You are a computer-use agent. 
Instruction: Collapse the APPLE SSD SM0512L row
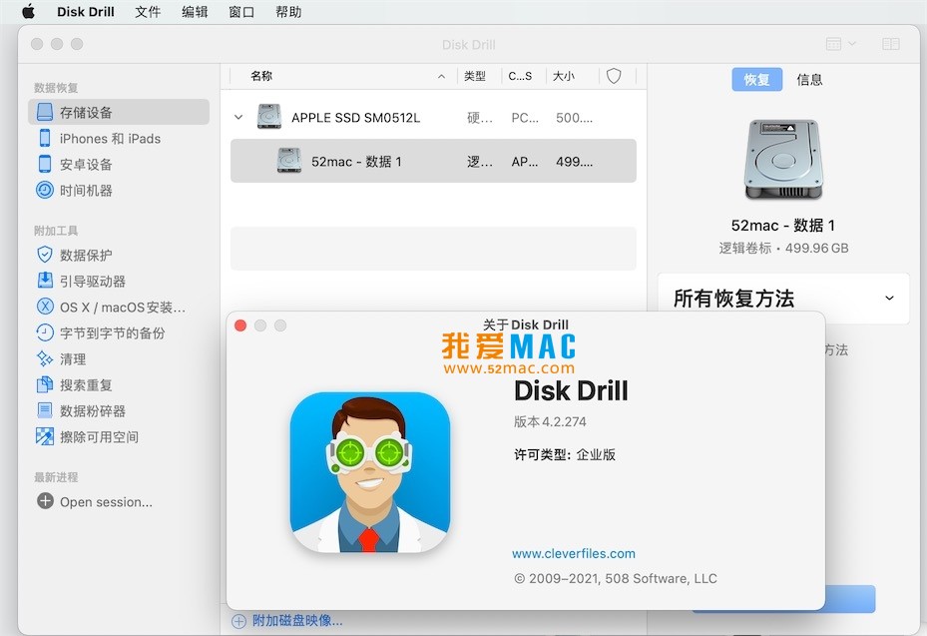pyautogui.click(x=238, y=117)
